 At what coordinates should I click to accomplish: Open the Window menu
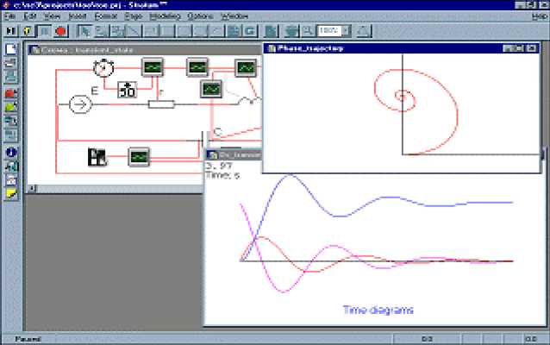(234, 16)
